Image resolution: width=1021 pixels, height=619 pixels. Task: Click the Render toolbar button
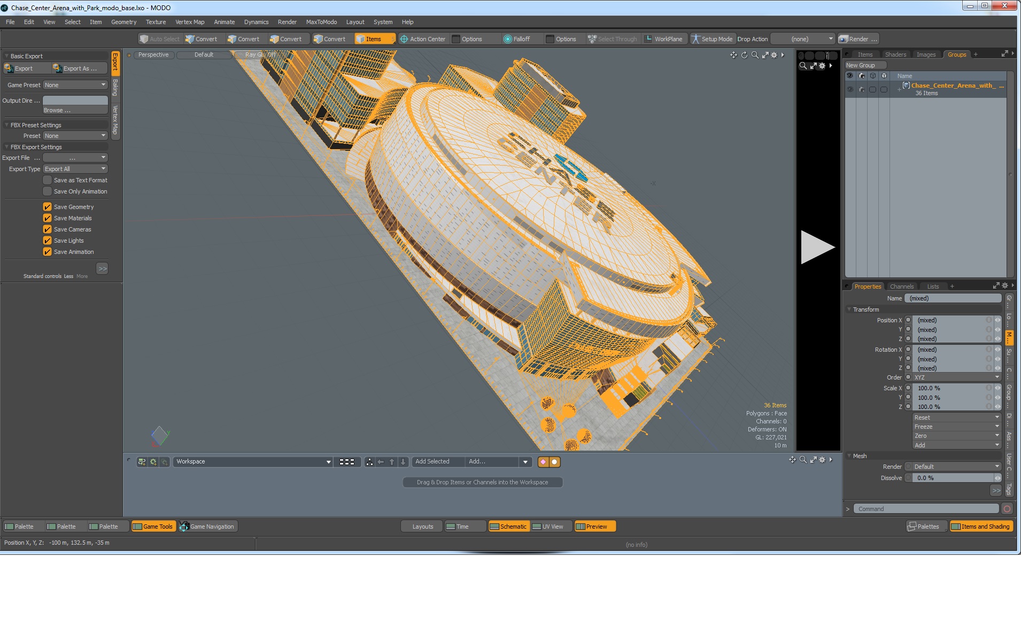click(x=858, y=39)
